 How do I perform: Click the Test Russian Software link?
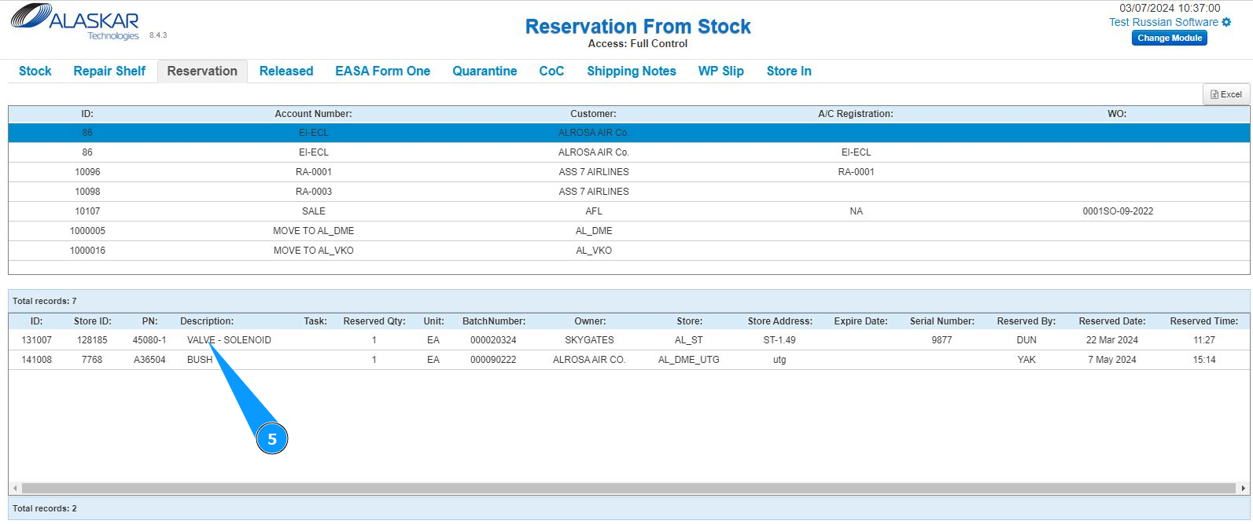click(x=1163, y=22)
